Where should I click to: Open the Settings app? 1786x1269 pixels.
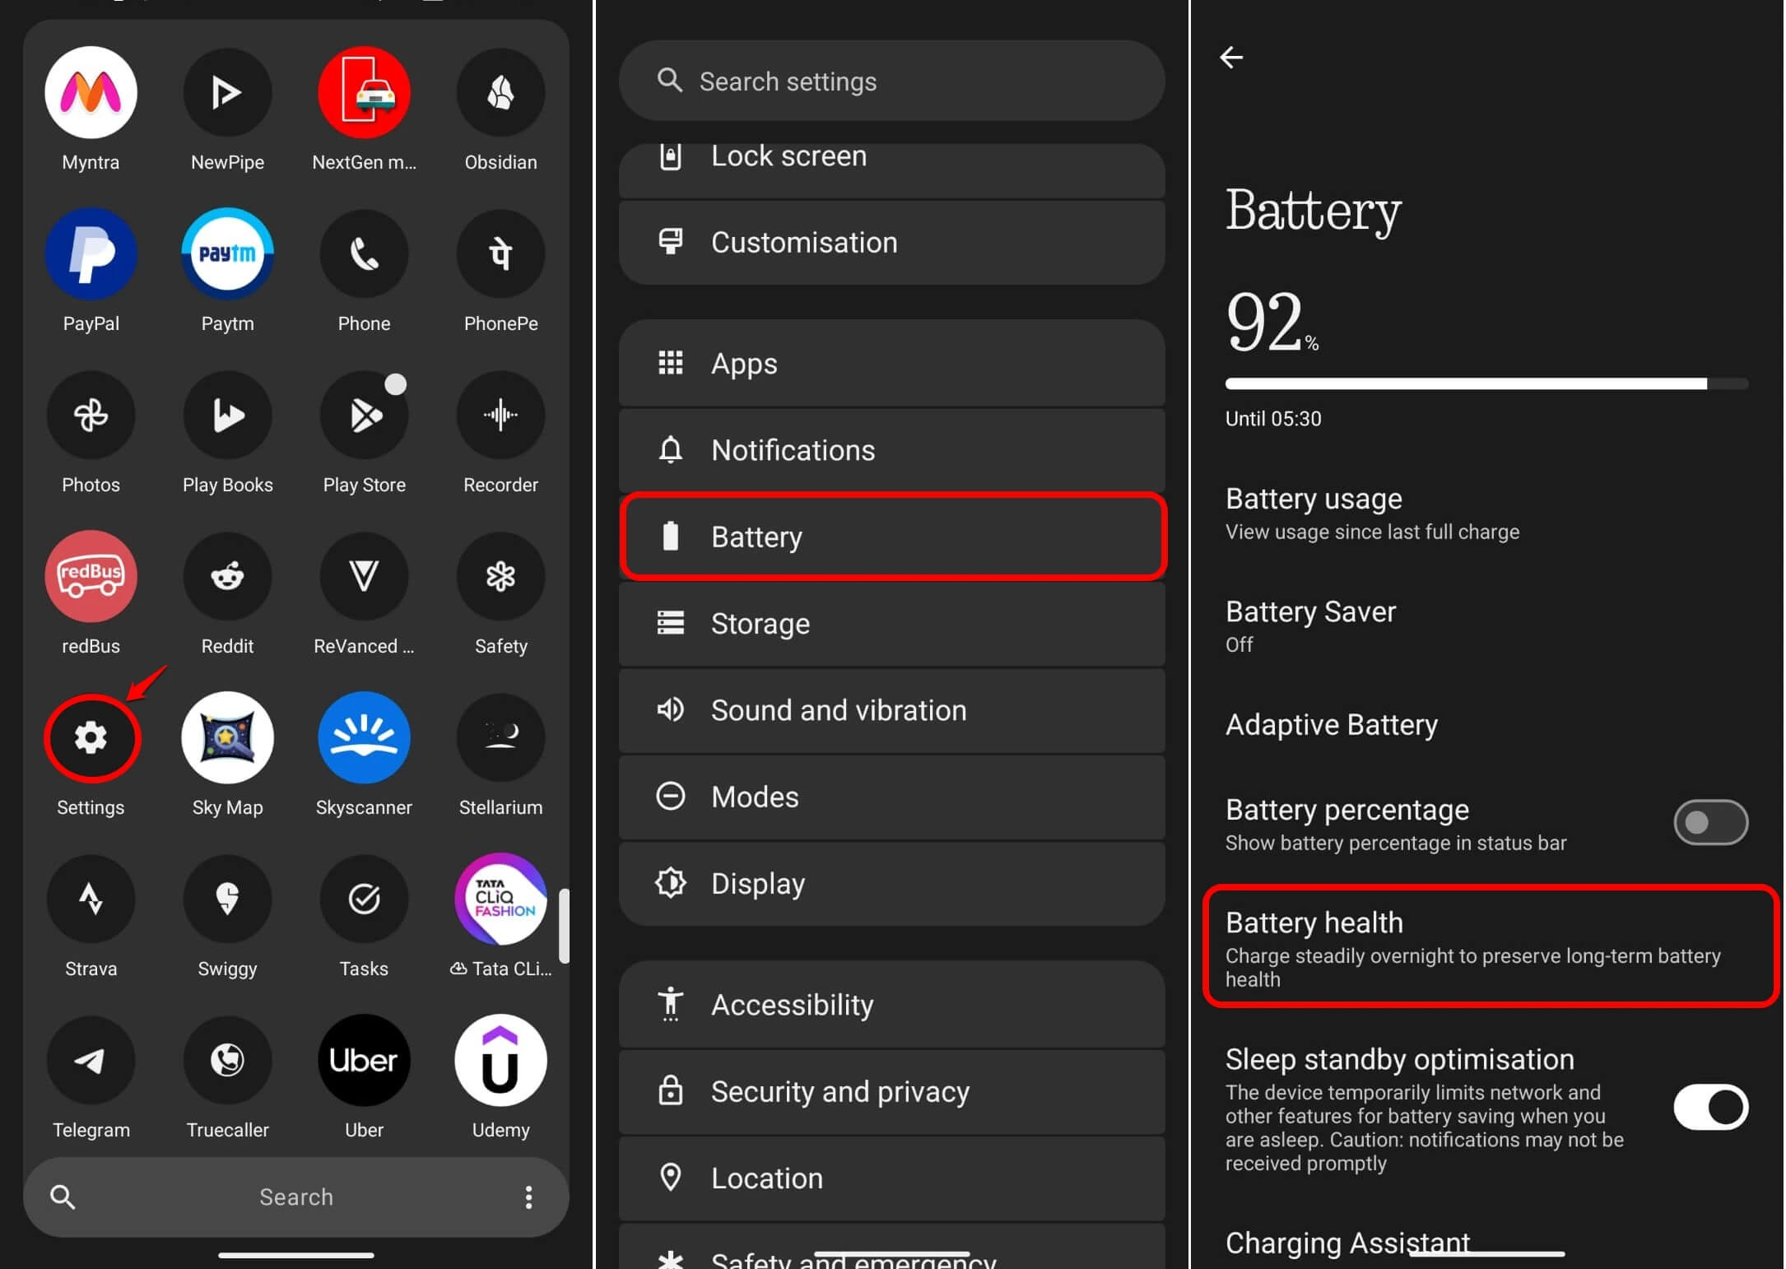(91, 738)
